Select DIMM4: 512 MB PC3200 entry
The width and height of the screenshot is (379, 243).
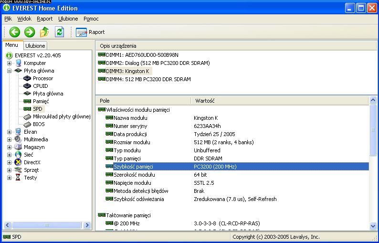(x=148, y=79)
